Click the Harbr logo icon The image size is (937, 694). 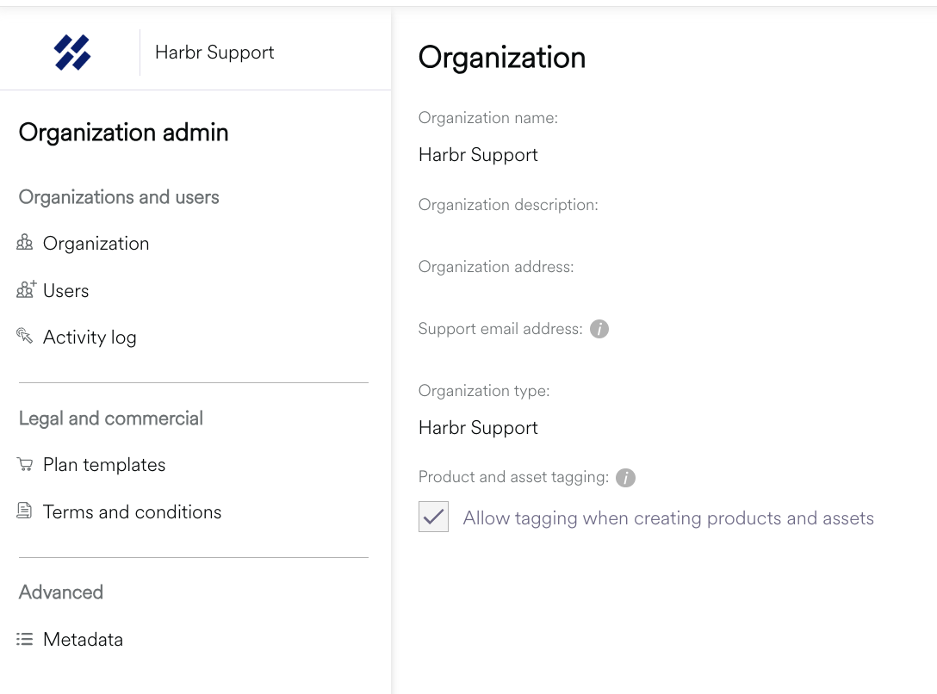coord(72,53)
